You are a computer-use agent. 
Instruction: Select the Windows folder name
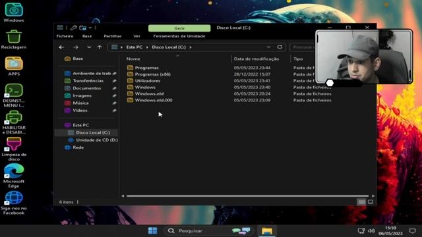(145, 87)
